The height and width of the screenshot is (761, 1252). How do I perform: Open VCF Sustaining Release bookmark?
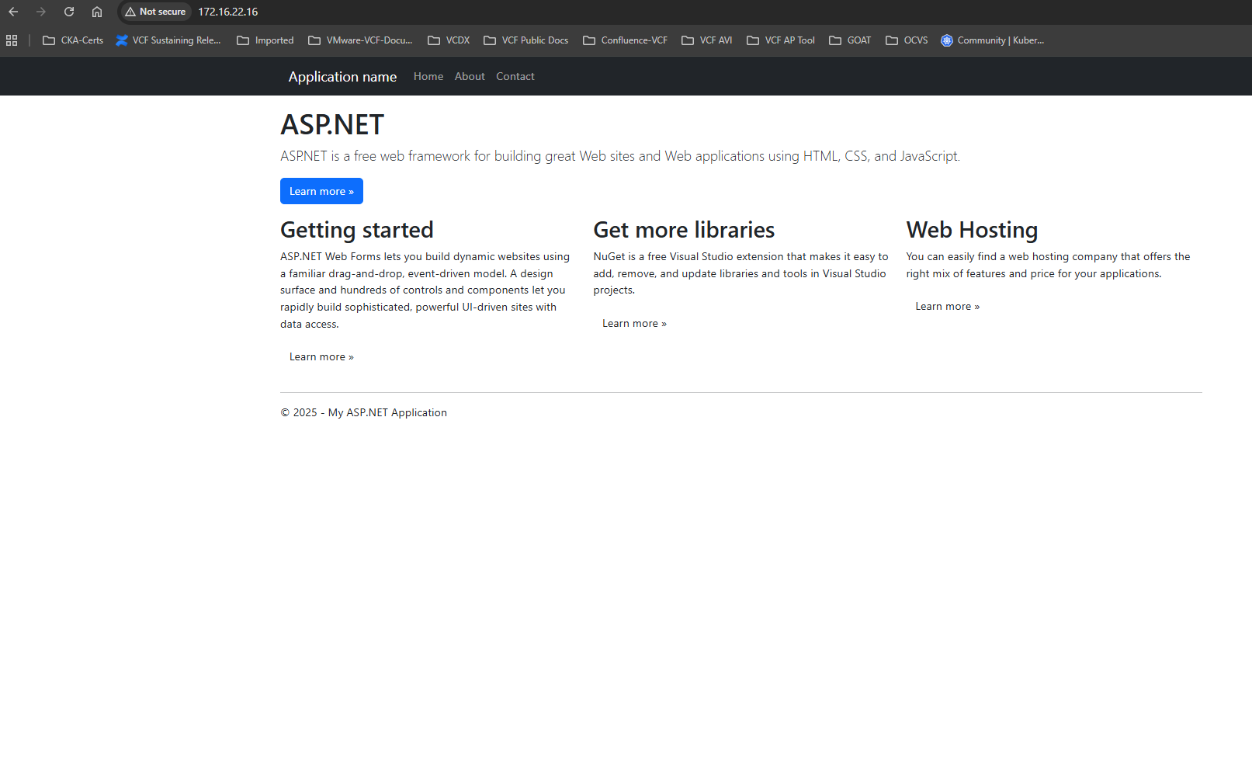click(168, 40)
